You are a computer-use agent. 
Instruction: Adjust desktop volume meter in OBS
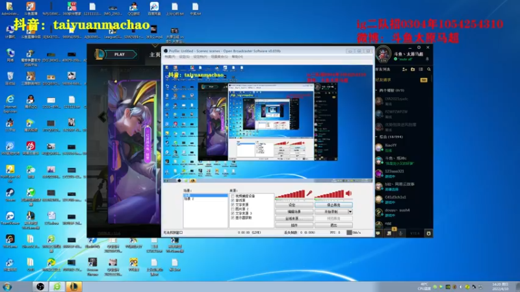tap(330, 194)
